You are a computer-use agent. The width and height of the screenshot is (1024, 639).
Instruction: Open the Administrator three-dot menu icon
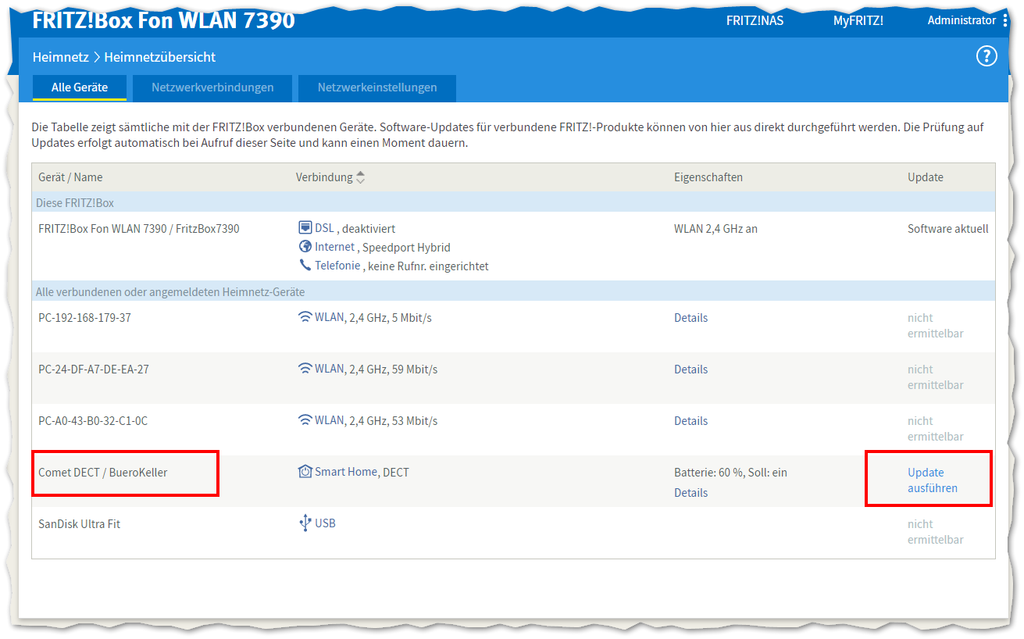coord(1005,20)
